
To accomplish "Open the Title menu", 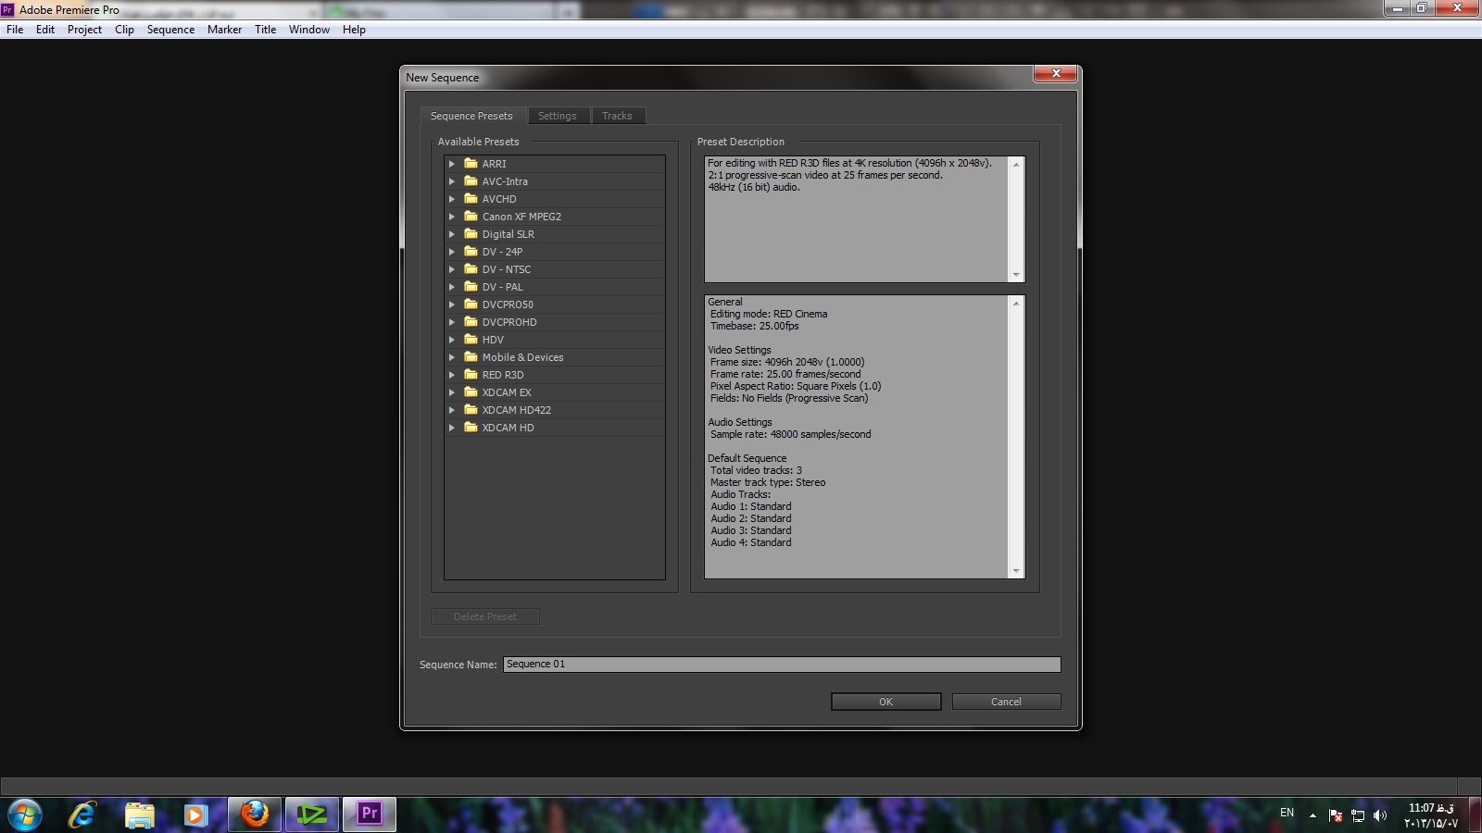I will (265, 30).
